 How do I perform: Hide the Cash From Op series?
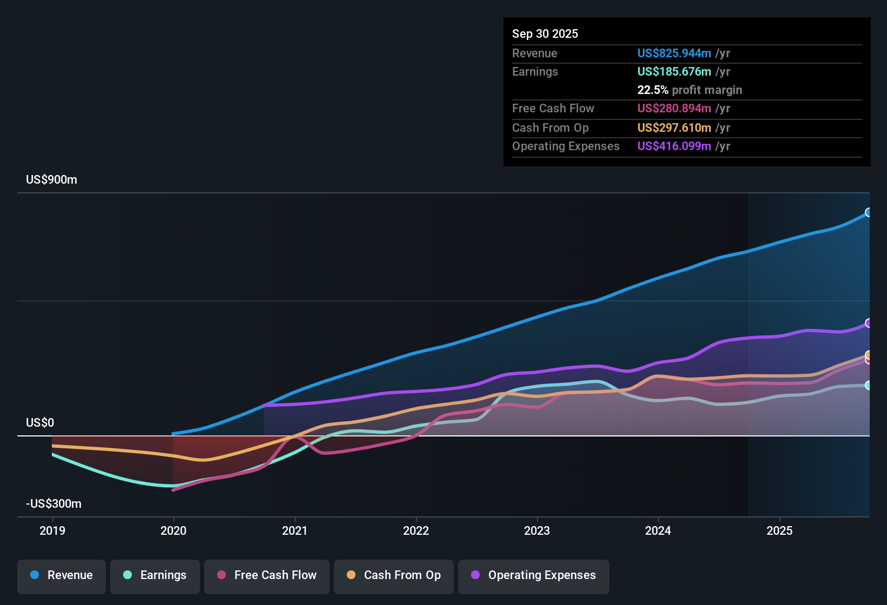[394, 576]
